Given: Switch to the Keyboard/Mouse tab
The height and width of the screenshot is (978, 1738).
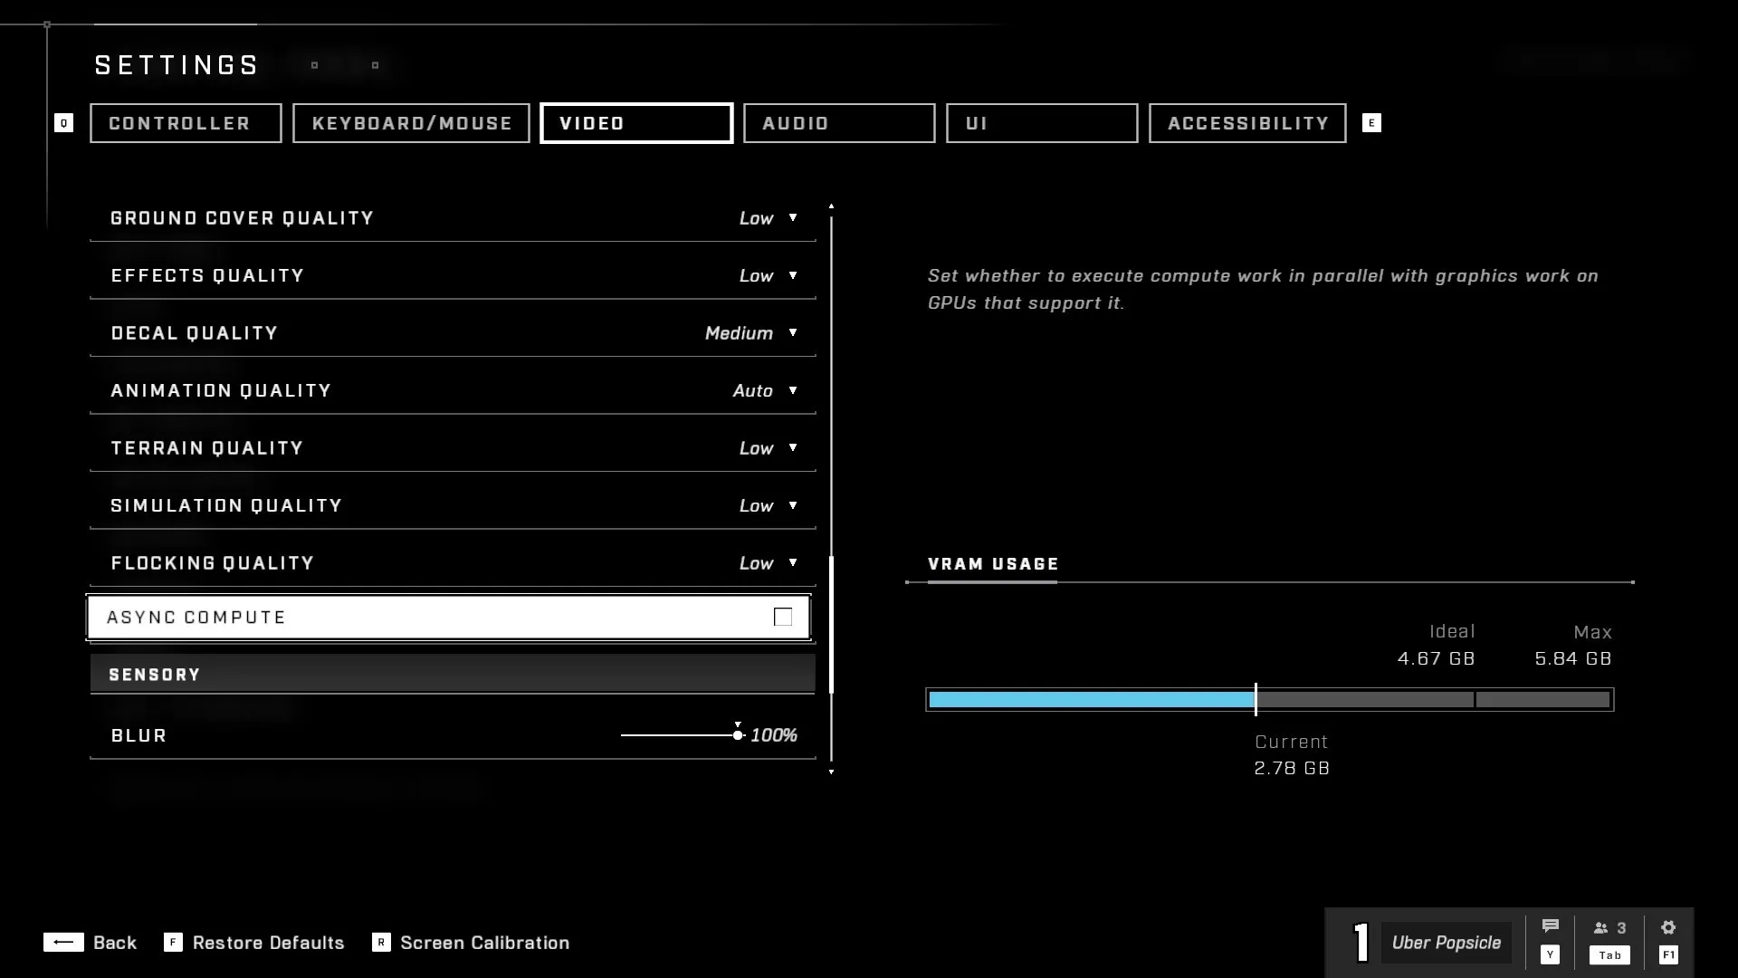Looking at the screenshot, I should coord(411,123).
